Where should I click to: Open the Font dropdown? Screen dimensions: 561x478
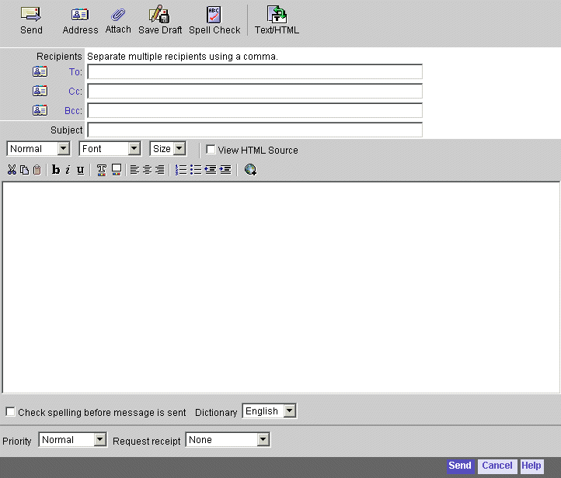coord(110,149)
